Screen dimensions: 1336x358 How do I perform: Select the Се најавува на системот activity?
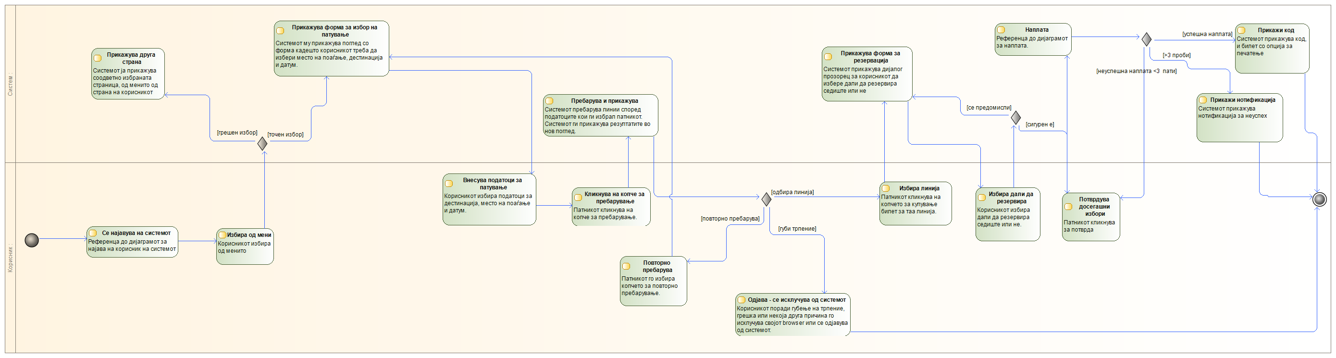point(132,242)
